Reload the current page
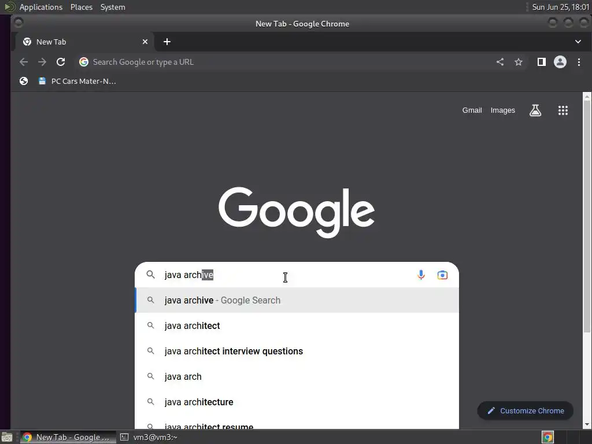Screen dimensions: 592x444 (61, 62)
